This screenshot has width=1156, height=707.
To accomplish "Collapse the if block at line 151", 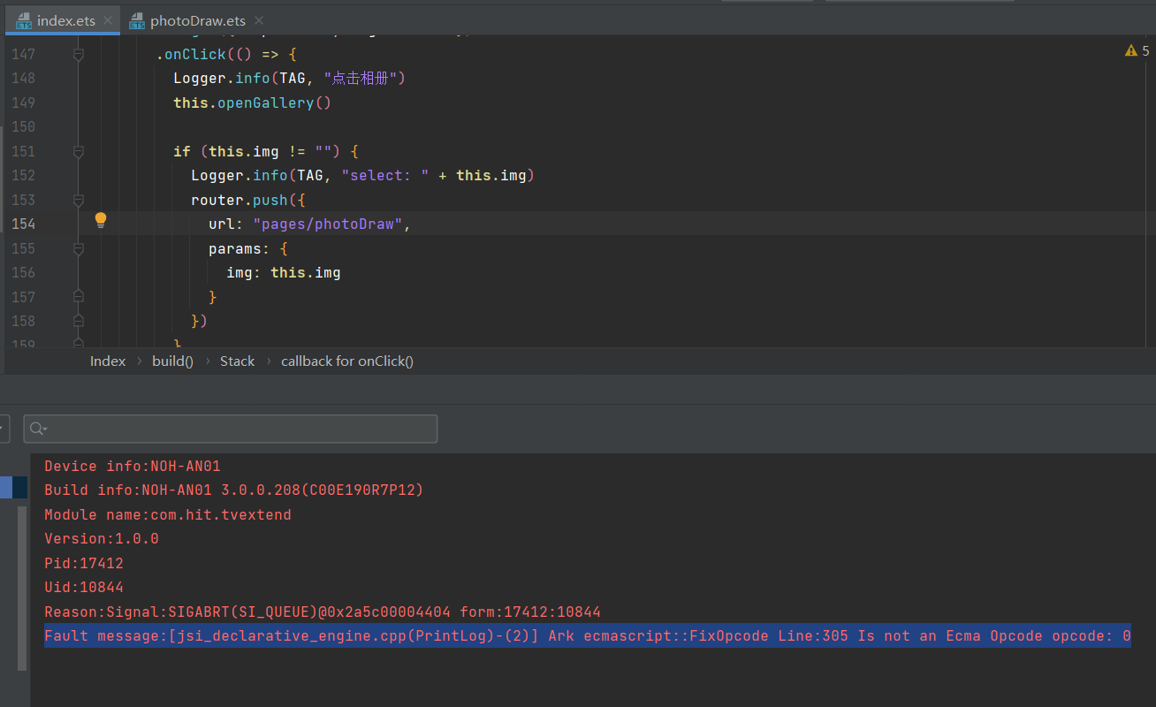I will pos(78,152).
